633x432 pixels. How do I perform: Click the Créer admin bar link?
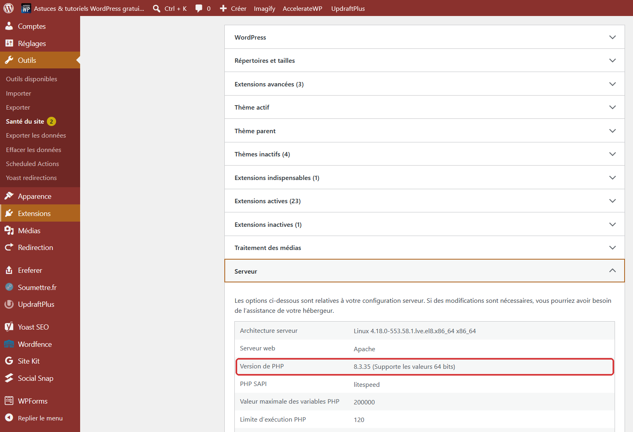(239, 8)
